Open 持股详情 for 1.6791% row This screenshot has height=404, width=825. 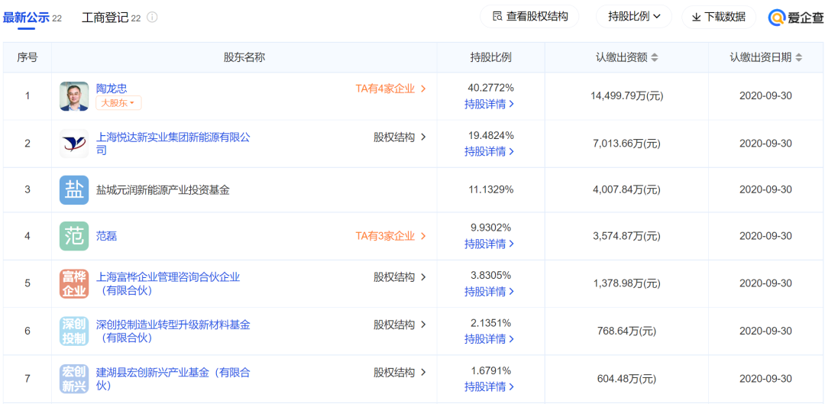[x=490, y=387]
